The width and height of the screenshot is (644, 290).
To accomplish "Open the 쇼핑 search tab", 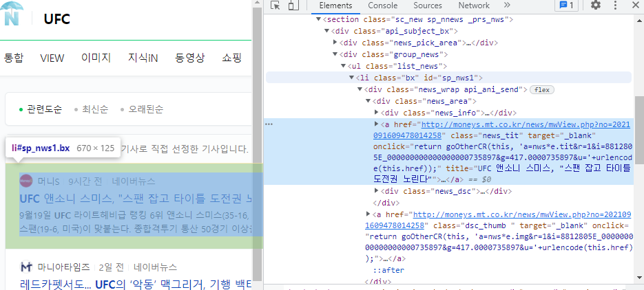I will pyautogui.click(x=231, y=58).
